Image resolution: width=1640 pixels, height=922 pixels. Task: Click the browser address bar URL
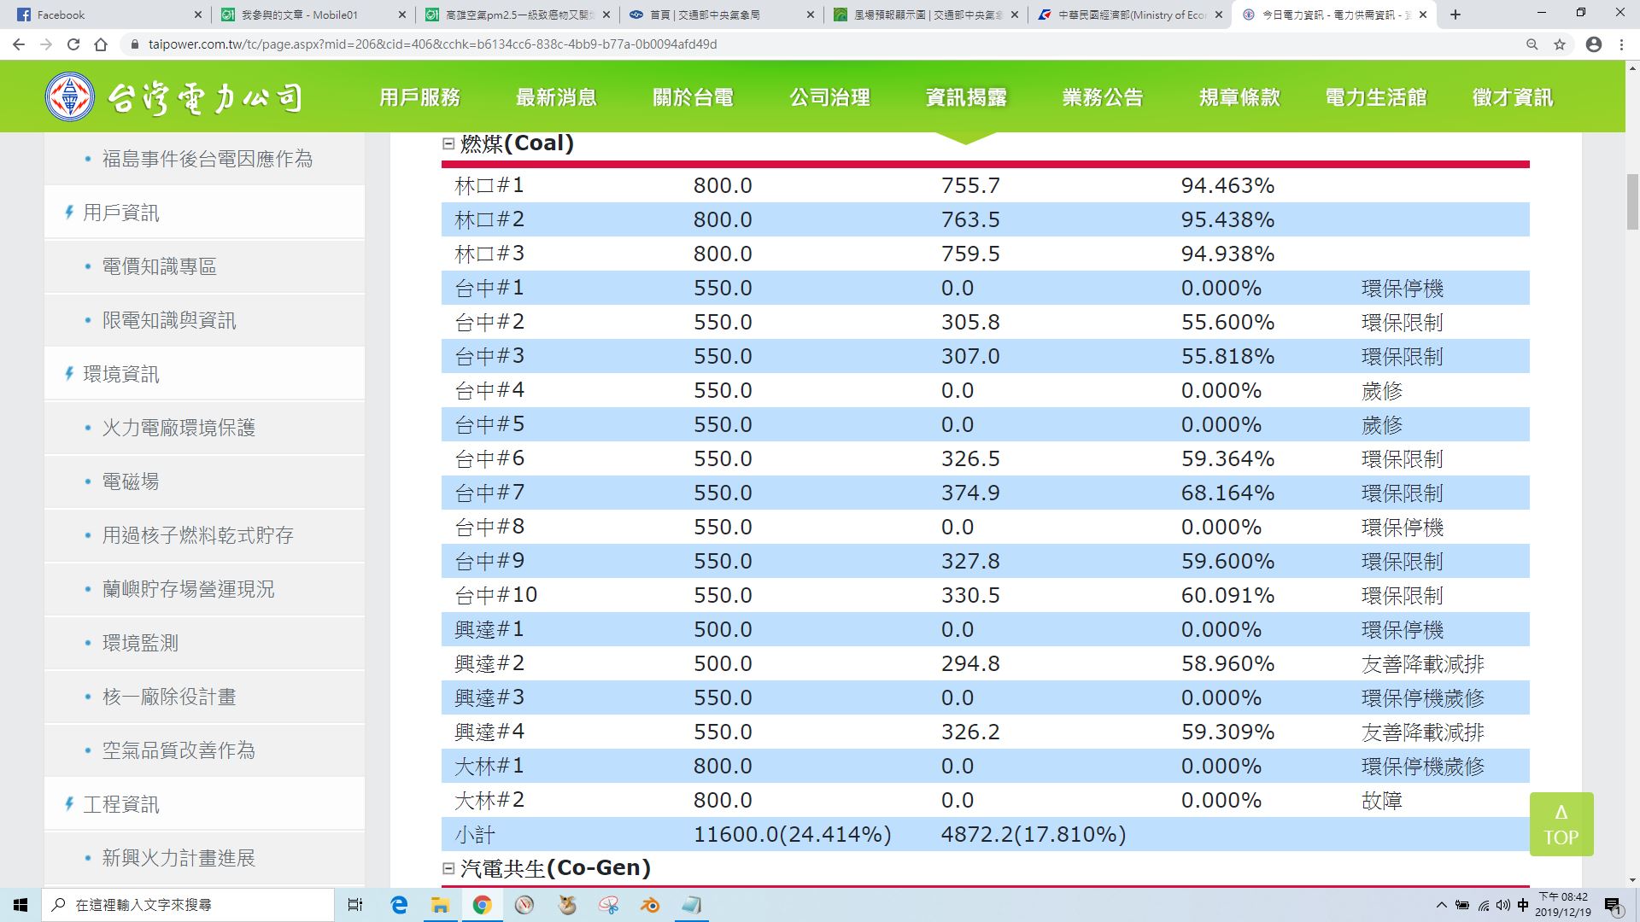[432, 44]
